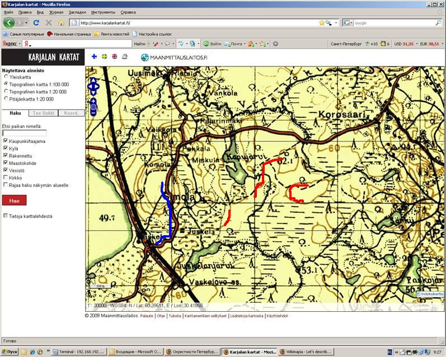Image resolution: width=446 pixels, height=357 pixels.
Task: Zoom in on the map with plus button
Action: (93, 101)
